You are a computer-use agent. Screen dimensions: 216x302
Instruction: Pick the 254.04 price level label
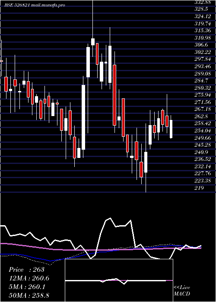(x=203, y=131)
